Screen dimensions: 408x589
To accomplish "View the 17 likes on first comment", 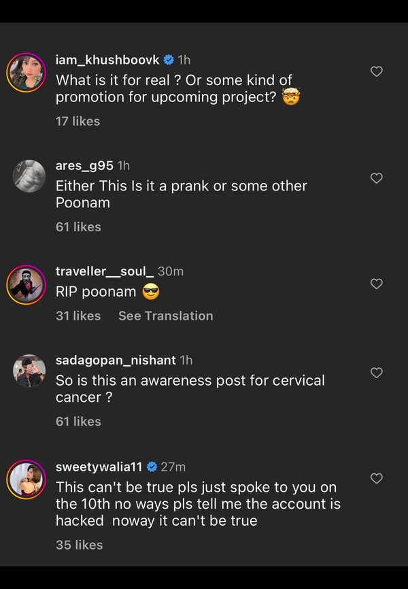I will click(x=78, y=121).
